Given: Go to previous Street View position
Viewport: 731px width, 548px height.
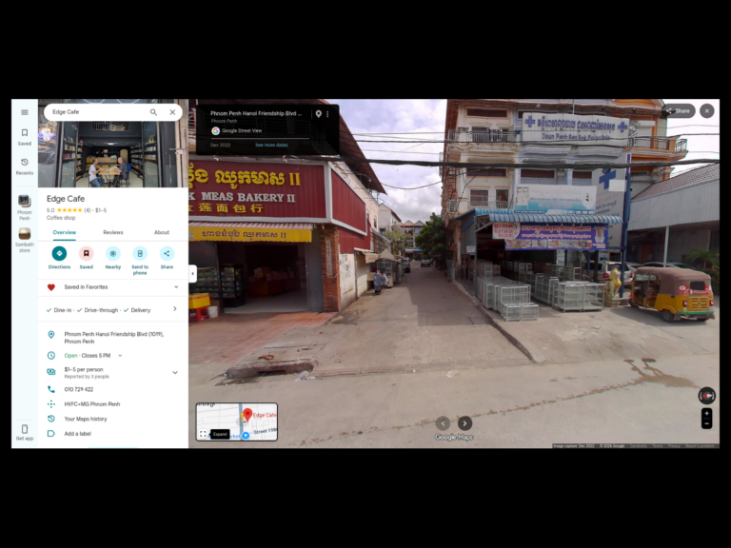Looking at the screenshot, I should coord(443,423).
